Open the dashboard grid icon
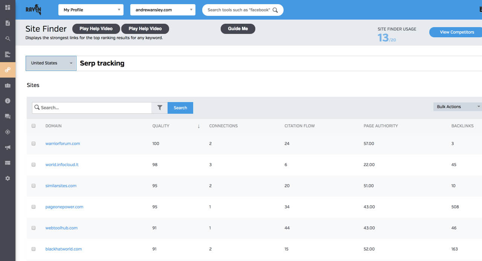Viewport: 482px width, 261px height. (8, 7)
